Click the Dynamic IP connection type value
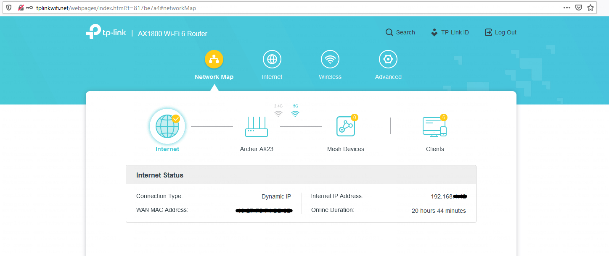Image resolution: width=609 pixels, height=256 pixels. (x=276, y=196)
